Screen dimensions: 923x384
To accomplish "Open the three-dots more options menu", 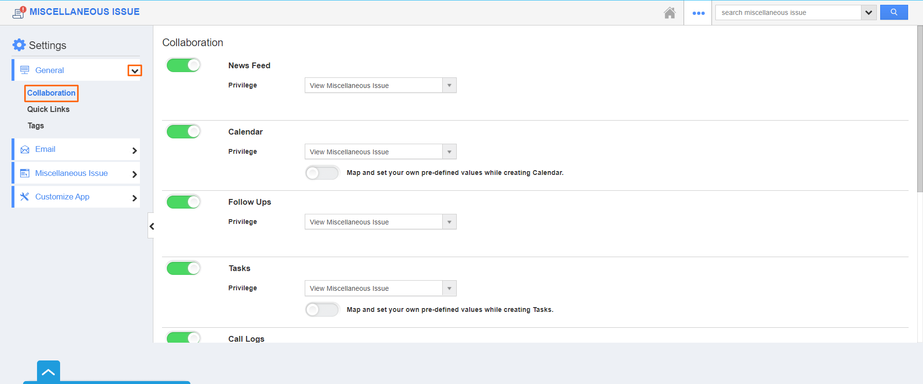I will coord(698,13).
